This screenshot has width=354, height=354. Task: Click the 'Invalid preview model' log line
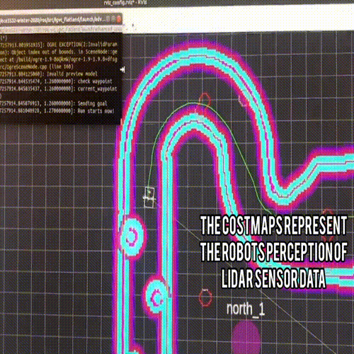(49, 74)
